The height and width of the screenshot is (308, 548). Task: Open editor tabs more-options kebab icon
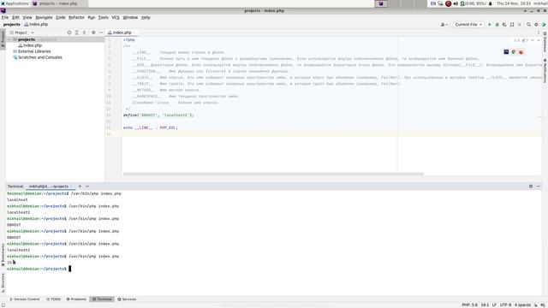[539, 33]
